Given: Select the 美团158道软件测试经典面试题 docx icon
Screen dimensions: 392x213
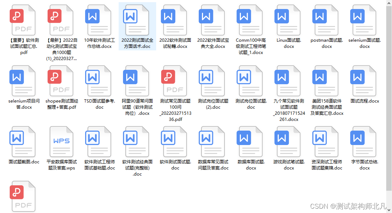Looking at the screenshot, I should point(326,81).
